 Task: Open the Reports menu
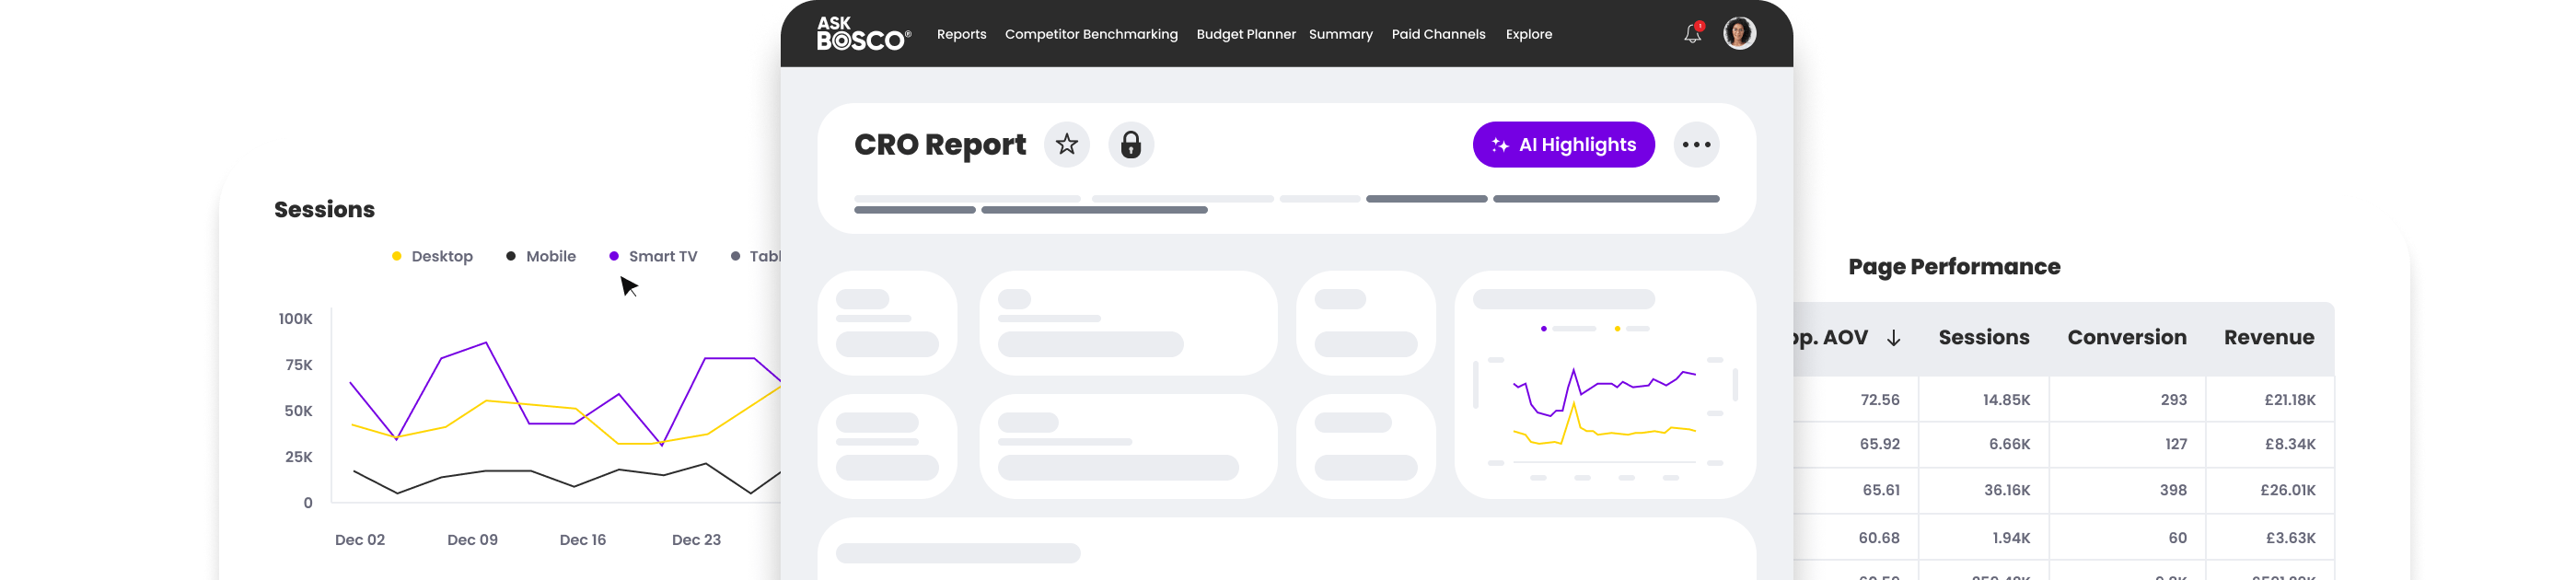[961, 34]
